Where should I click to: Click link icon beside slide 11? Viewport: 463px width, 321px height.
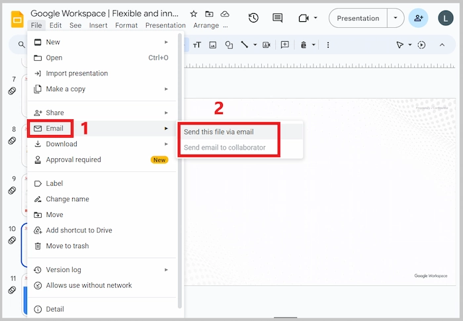tap(12, 290)
